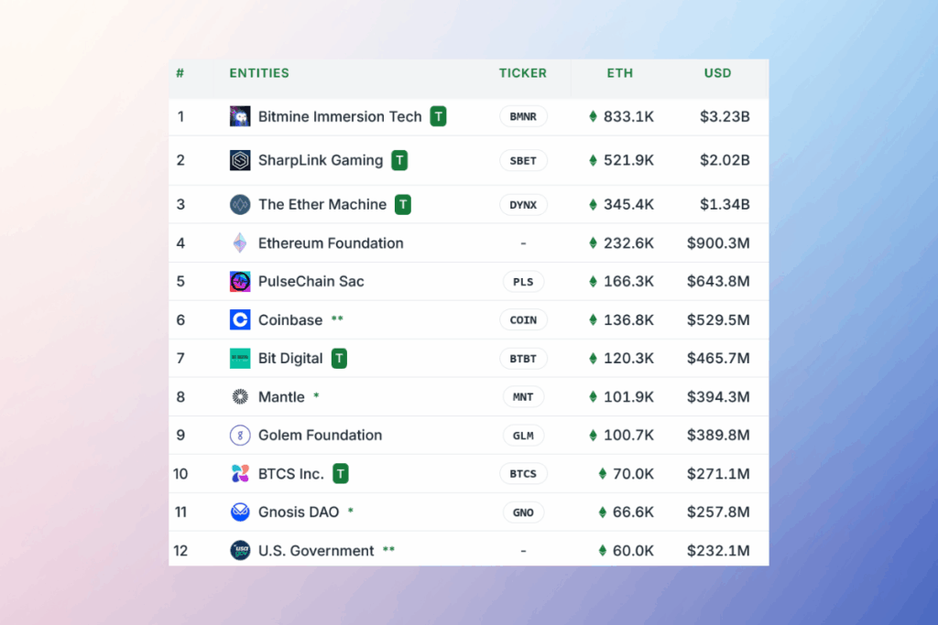Toggle the T badge next to Bitmine Immersion Tech

[438, 116]
